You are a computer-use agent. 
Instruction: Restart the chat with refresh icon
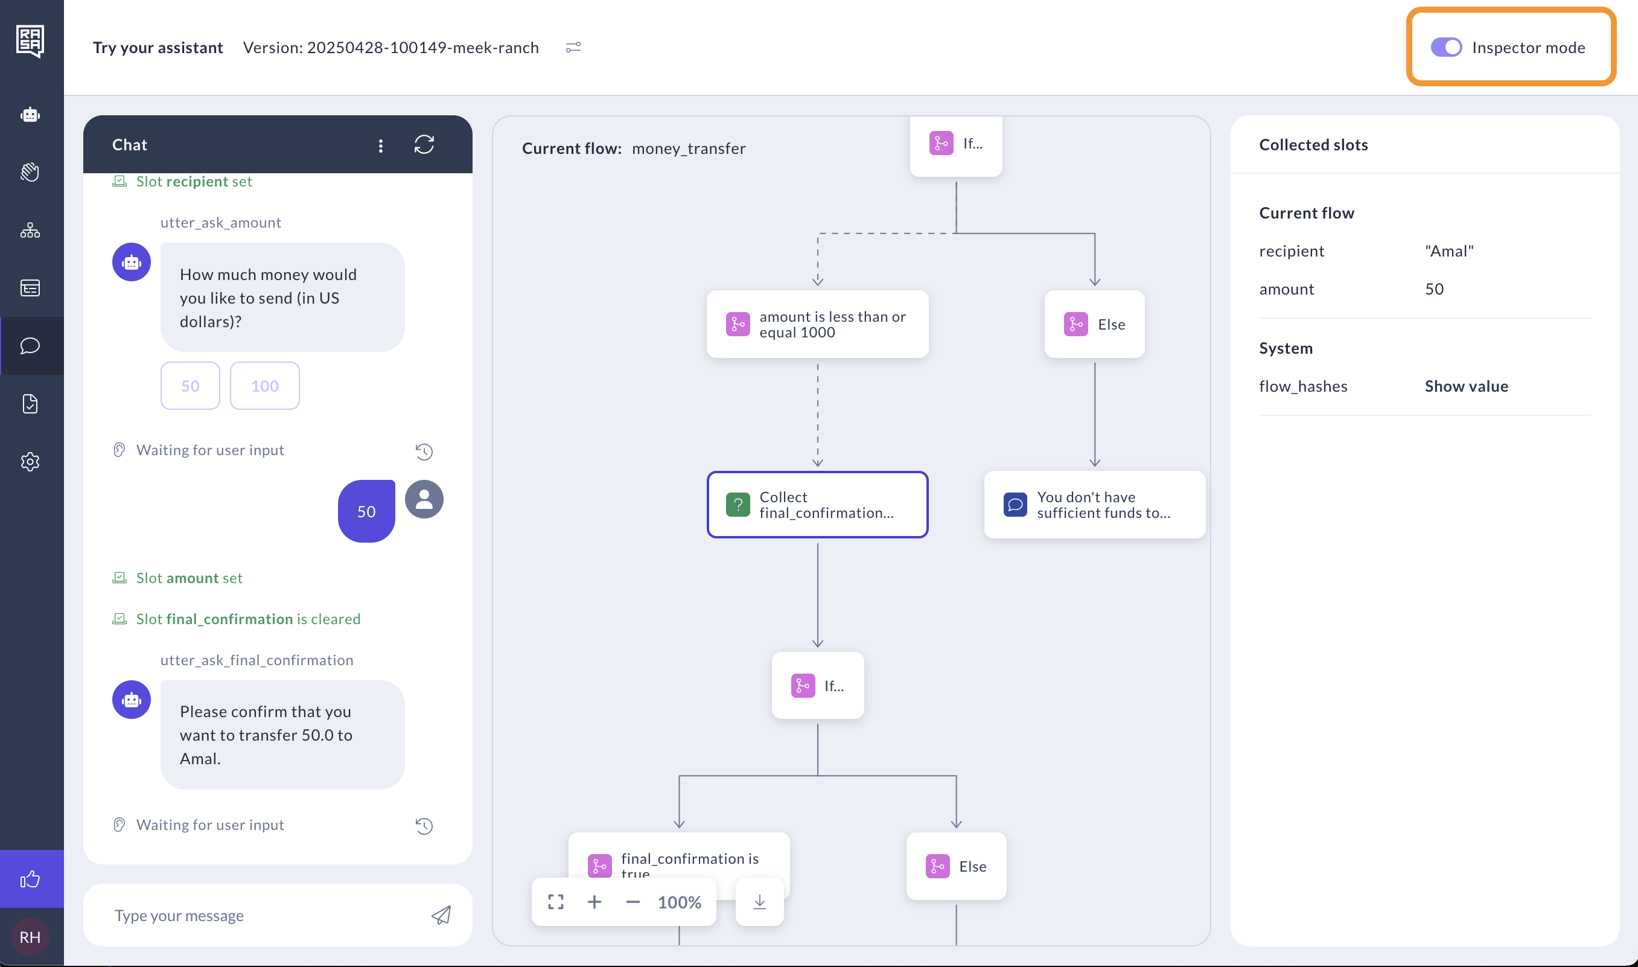coord(424,145)
